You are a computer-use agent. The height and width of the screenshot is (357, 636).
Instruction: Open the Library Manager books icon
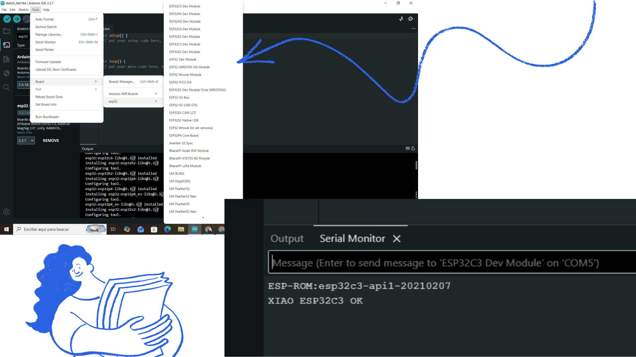[x=7, y=59]
